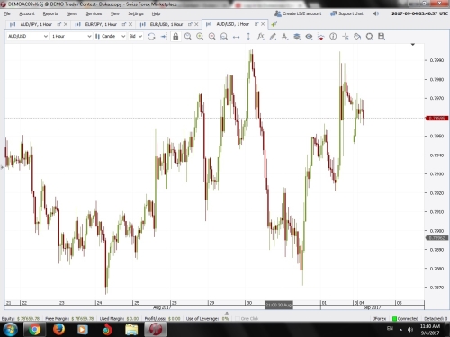The image size is (450, 337).
Task: Click the information circle icon in toolbar
Action: [x=333, y=37]
